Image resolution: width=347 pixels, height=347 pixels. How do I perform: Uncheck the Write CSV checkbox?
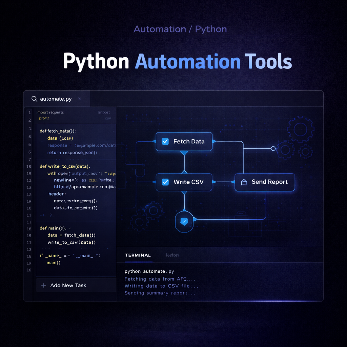point(165,182)
